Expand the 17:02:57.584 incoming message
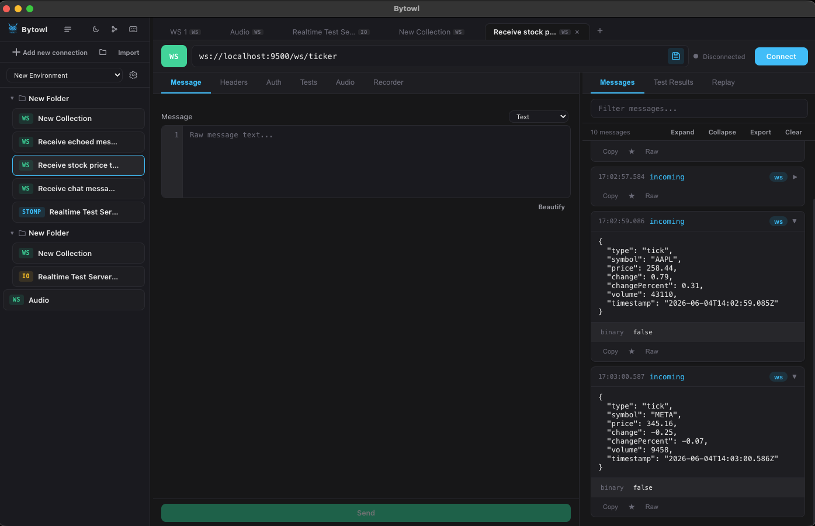Image resolution: width=815 pixels, height=526 pixels. [x=795, y=177]
